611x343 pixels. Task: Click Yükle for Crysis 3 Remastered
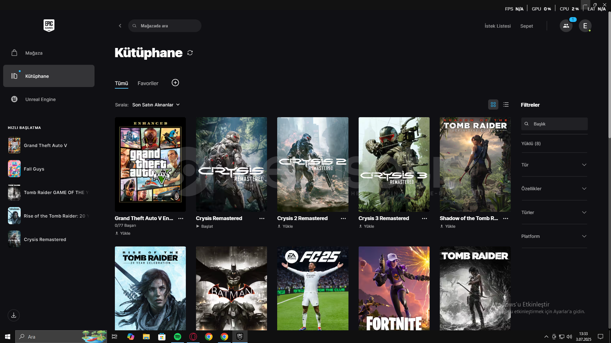(x=367, y=226)
